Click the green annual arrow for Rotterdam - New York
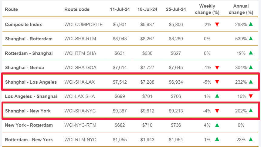 tap(251, 139)
